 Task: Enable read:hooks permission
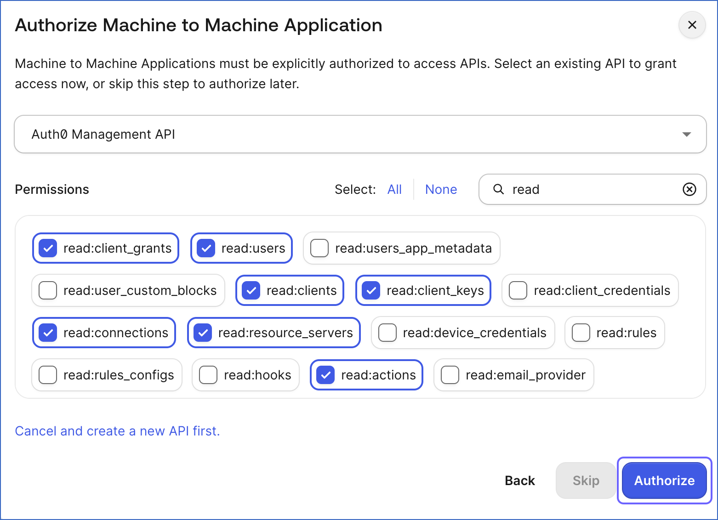(x=208, y=375)
